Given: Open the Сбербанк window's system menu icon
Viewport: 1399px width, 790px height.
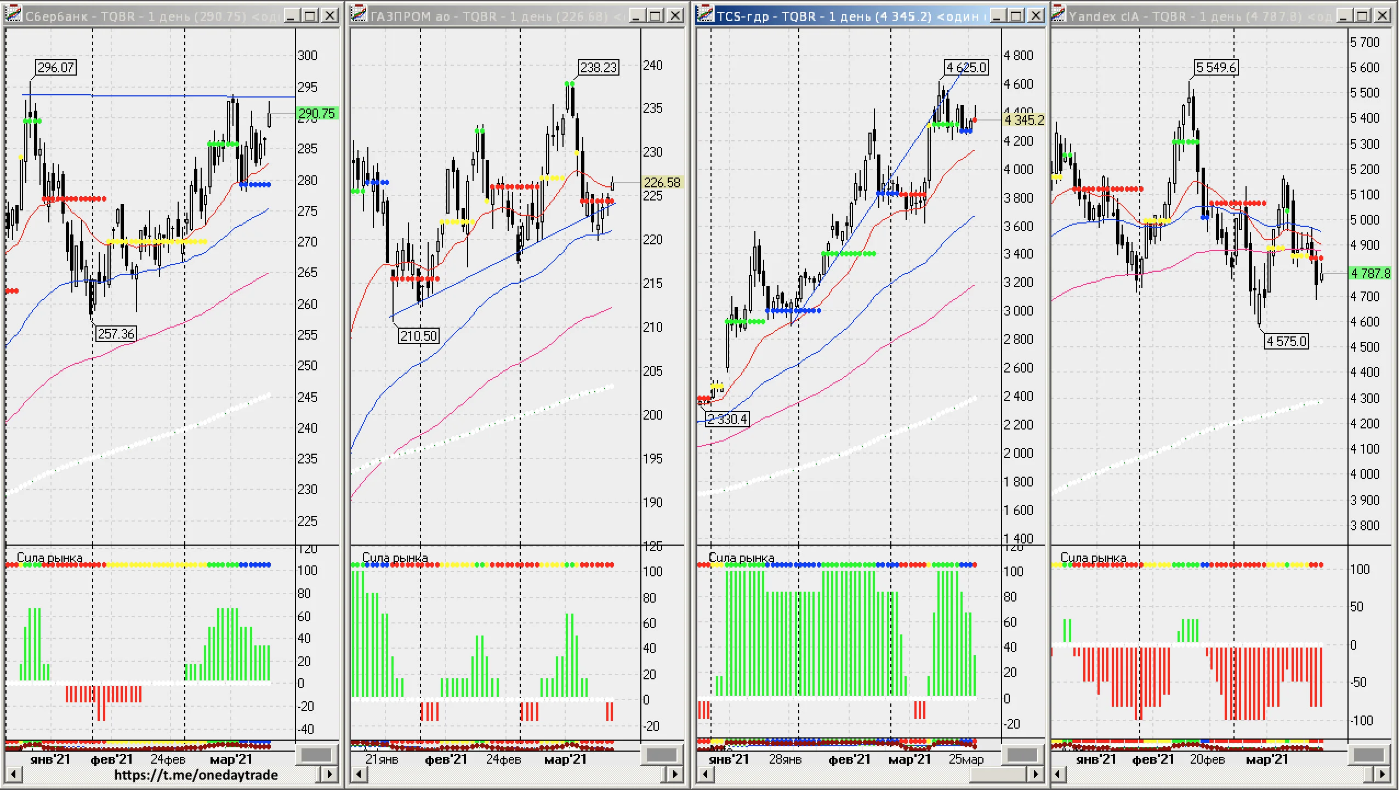Looking at the screenshot, I should point(14,15).
